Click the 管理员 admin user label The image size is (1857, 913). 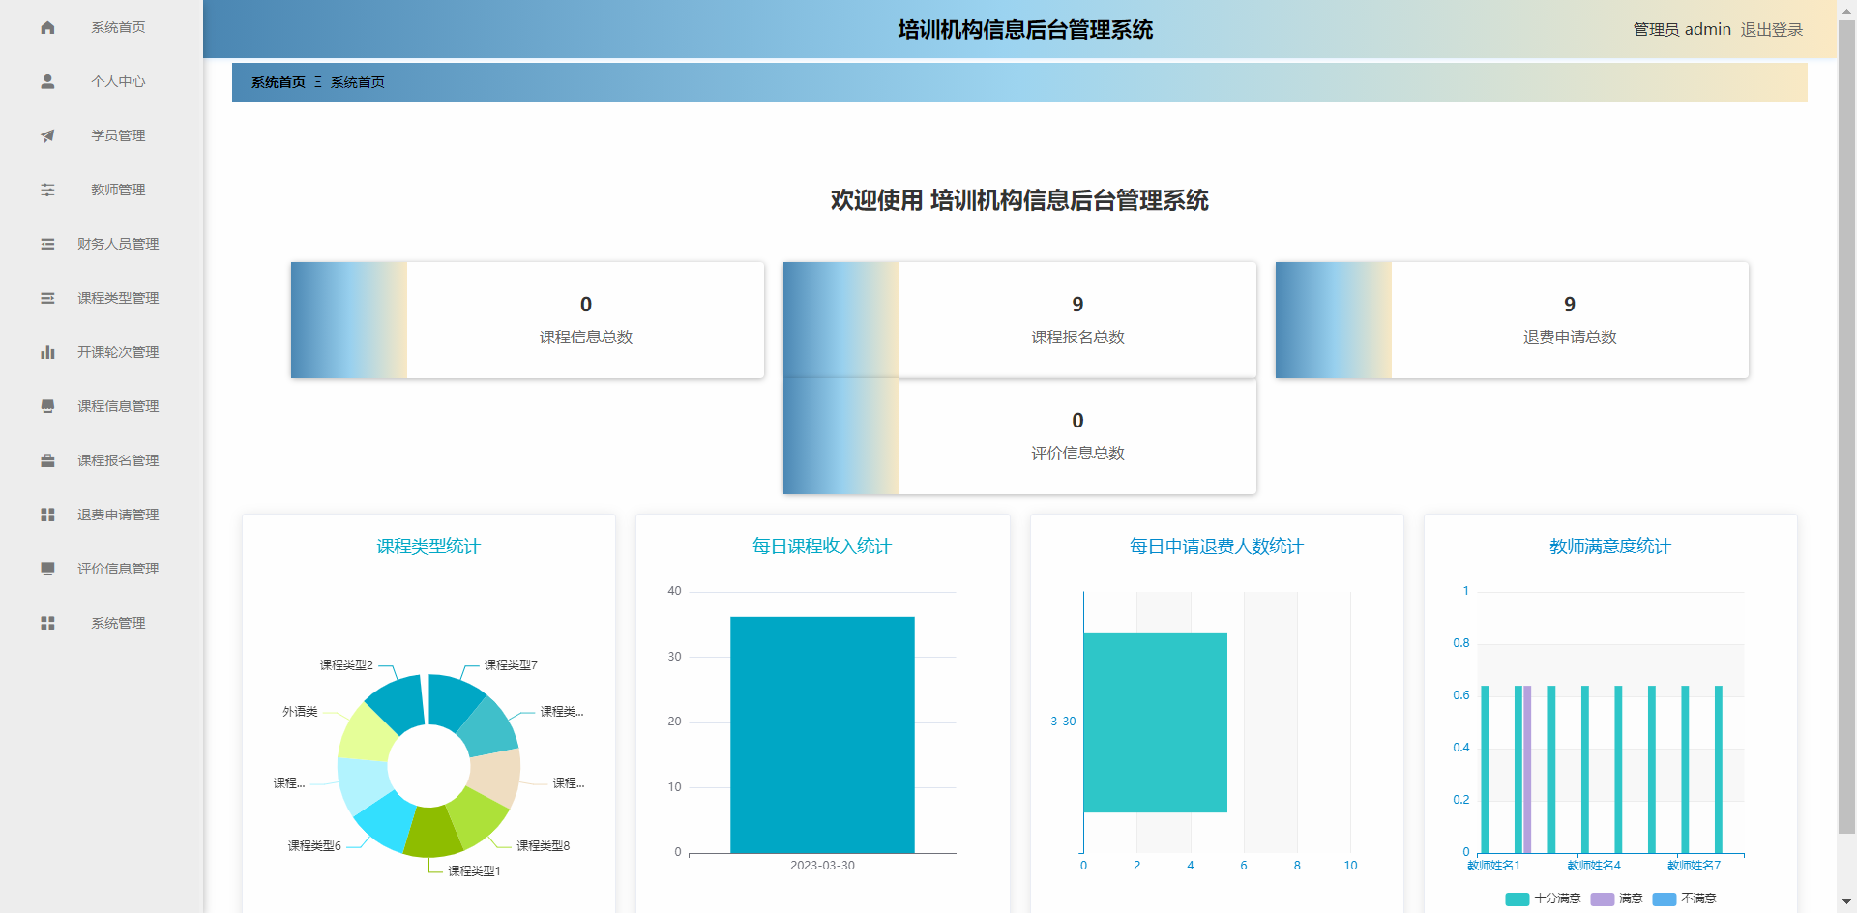click(x=1682, y=30)
